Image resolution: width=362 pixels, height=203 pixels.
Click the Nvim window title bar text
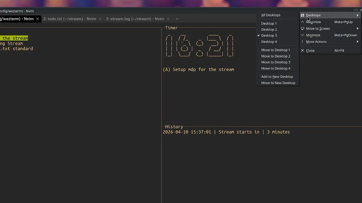pos(17,11)
